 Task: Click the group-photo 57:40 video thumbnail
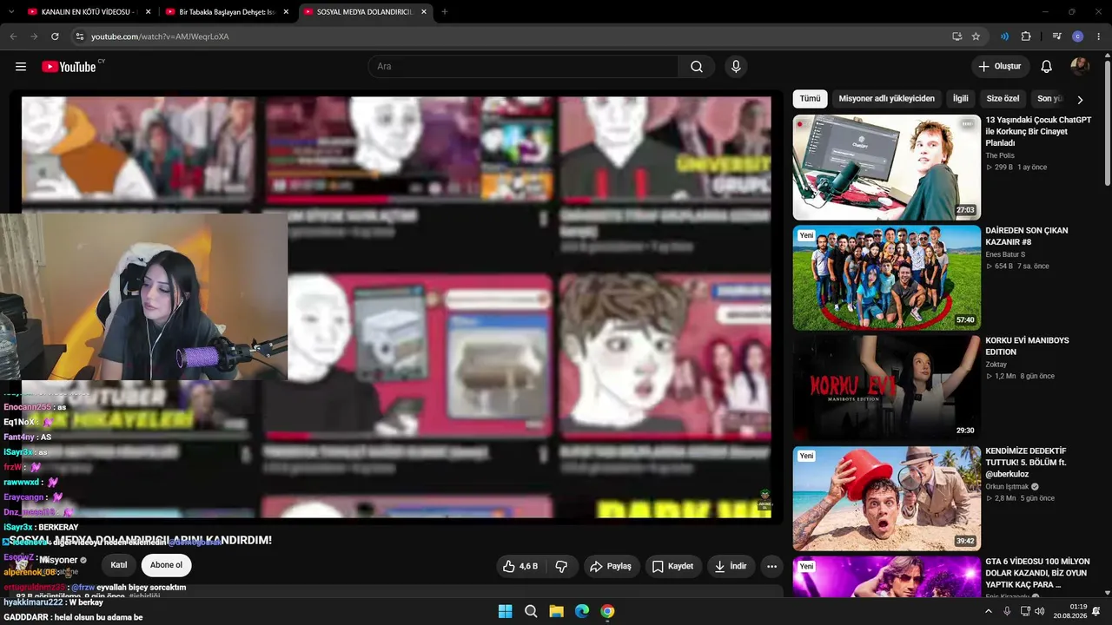887,278
